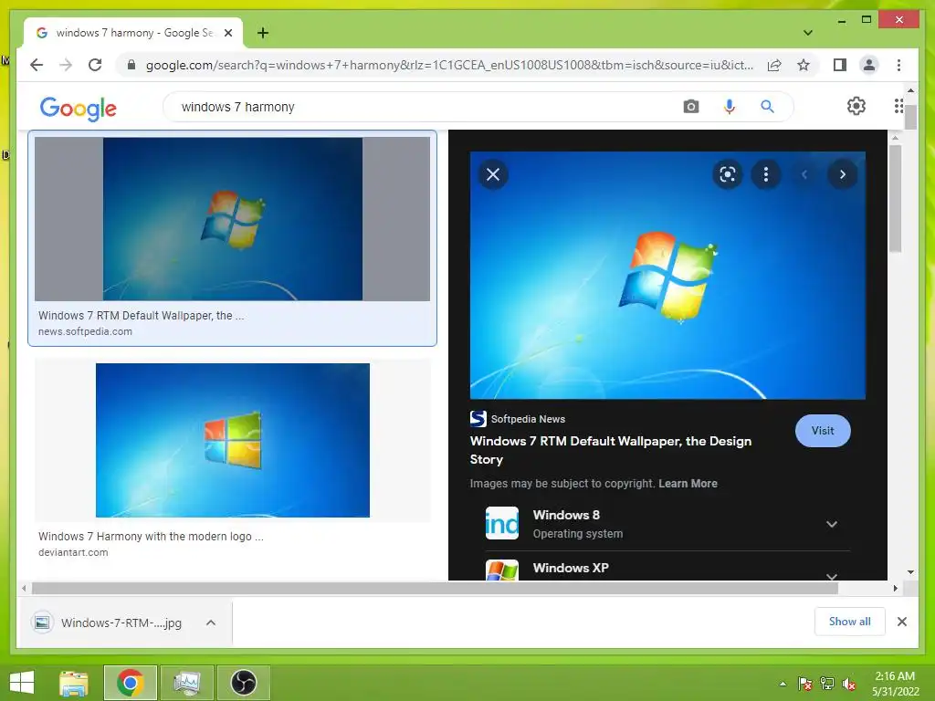Reload the Google search page
935x701 pixels.
(x=95, y=65)
